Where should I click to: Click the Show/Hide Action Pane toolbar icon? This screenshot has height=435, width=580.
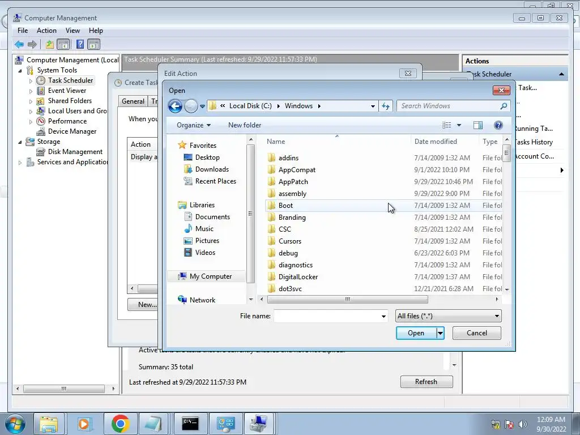pyautogui.click(x=94, y=45)
